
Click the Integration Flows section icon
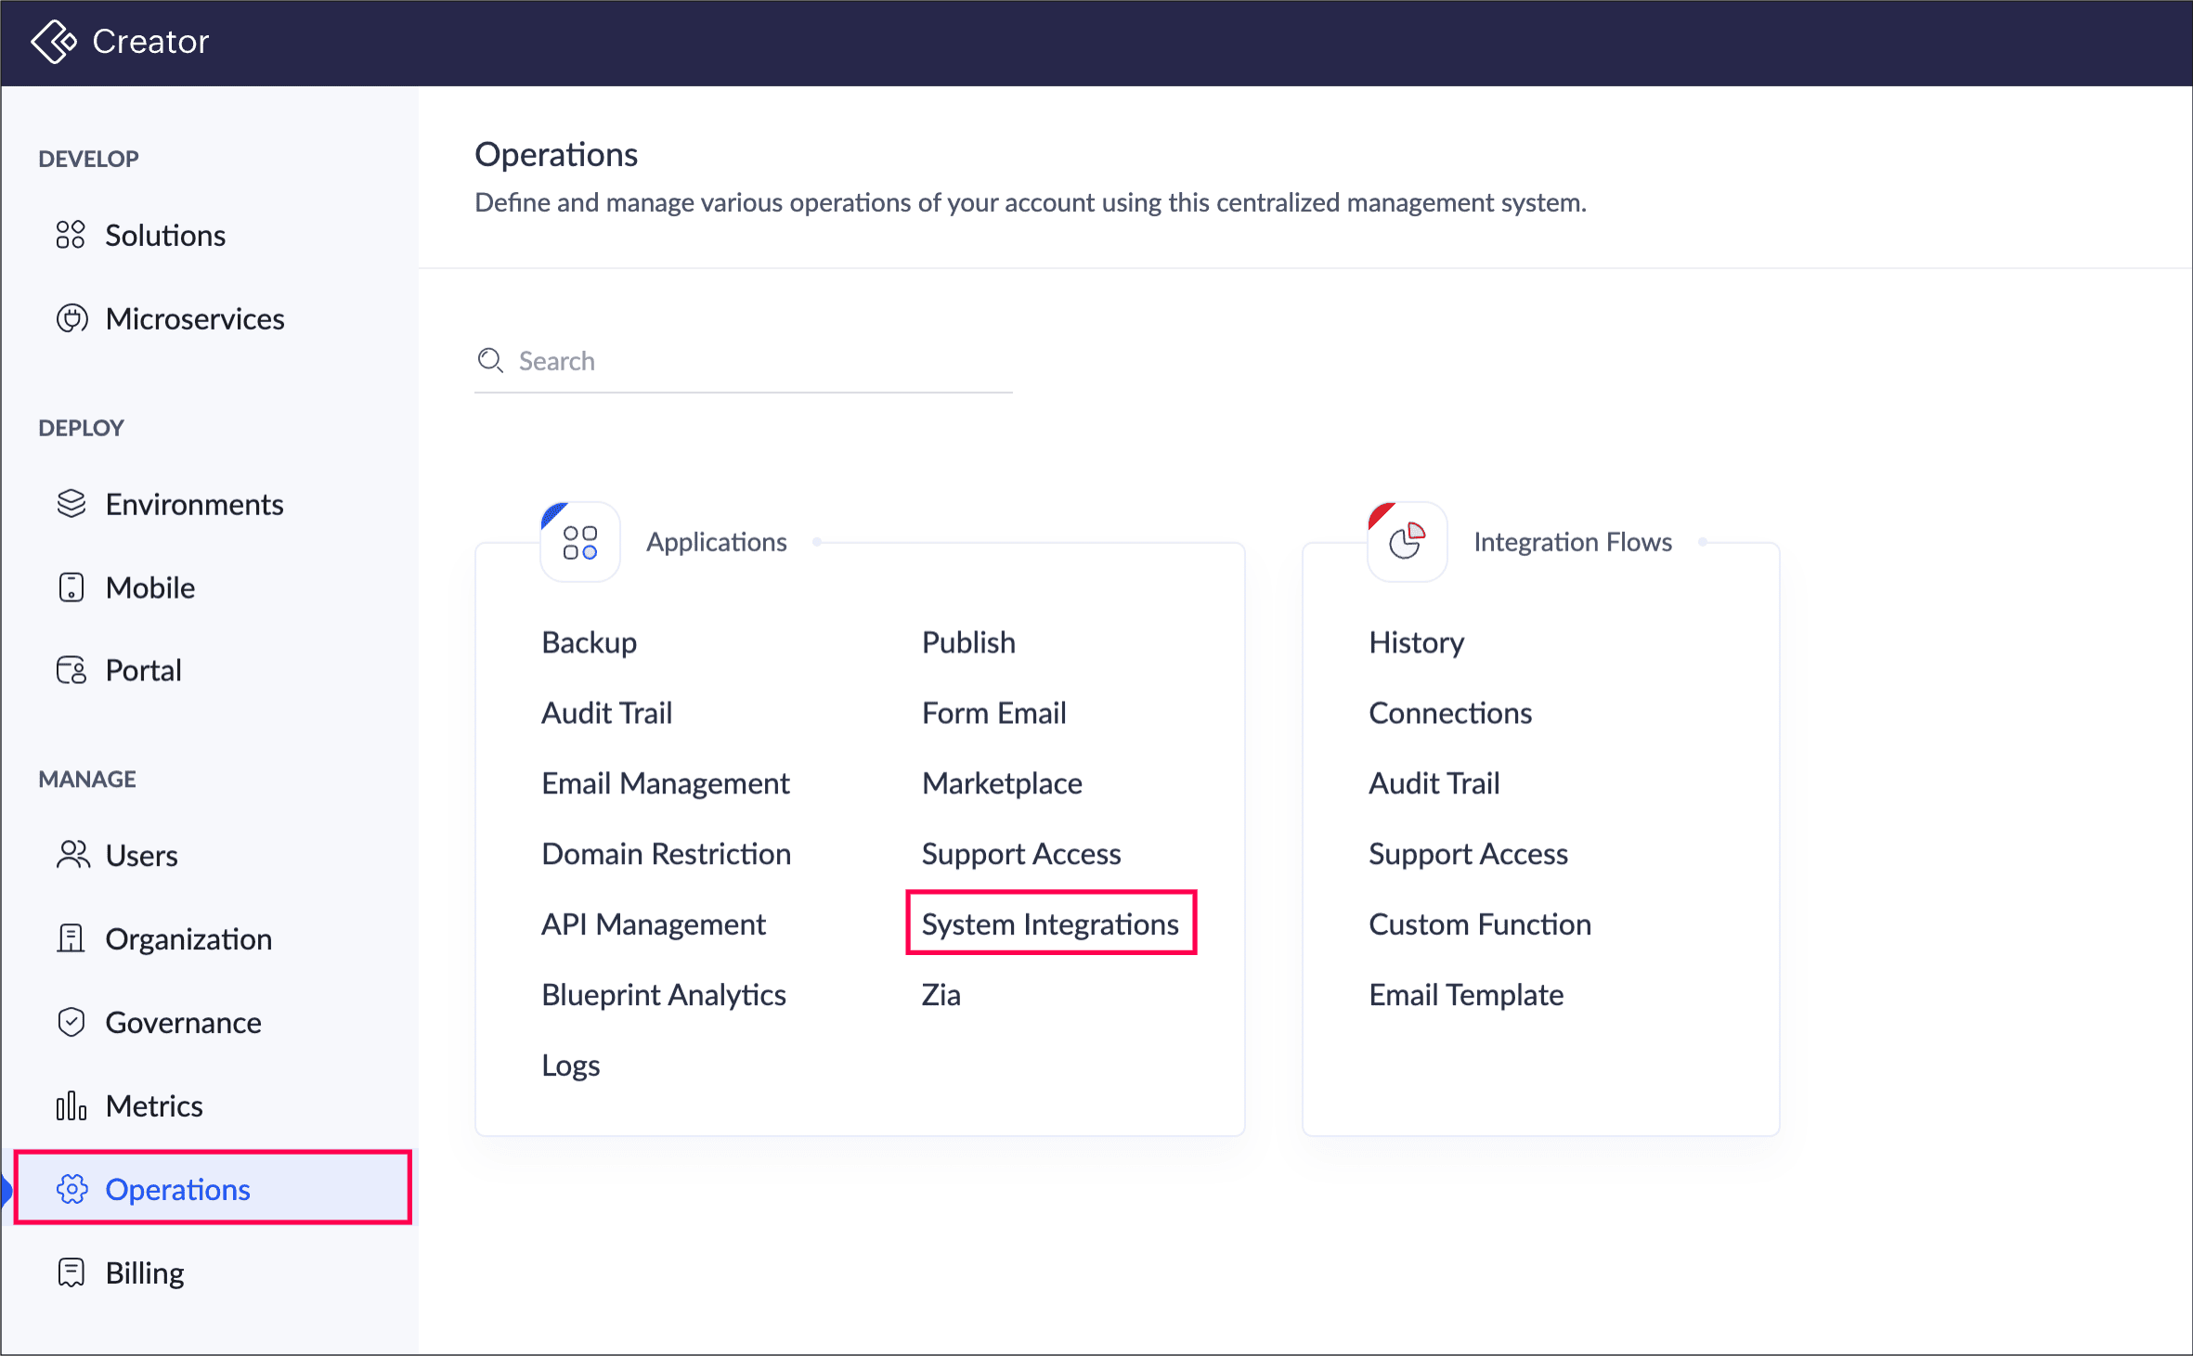point(1407,542)
